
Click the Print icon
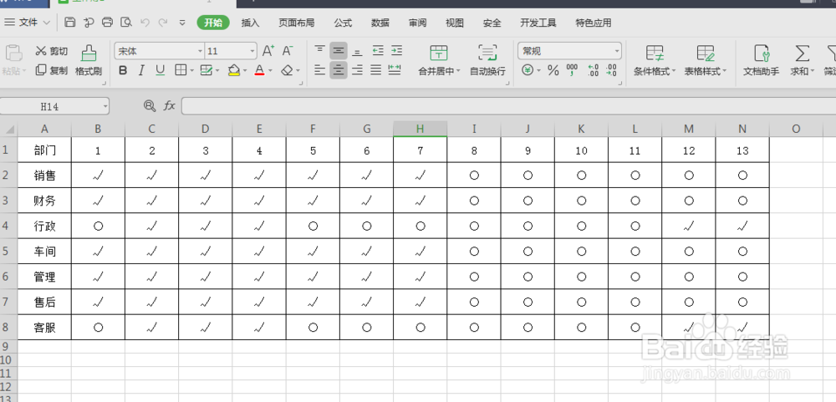(107, 23)
